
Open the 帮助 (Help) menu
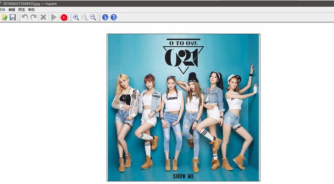[31, 10]
